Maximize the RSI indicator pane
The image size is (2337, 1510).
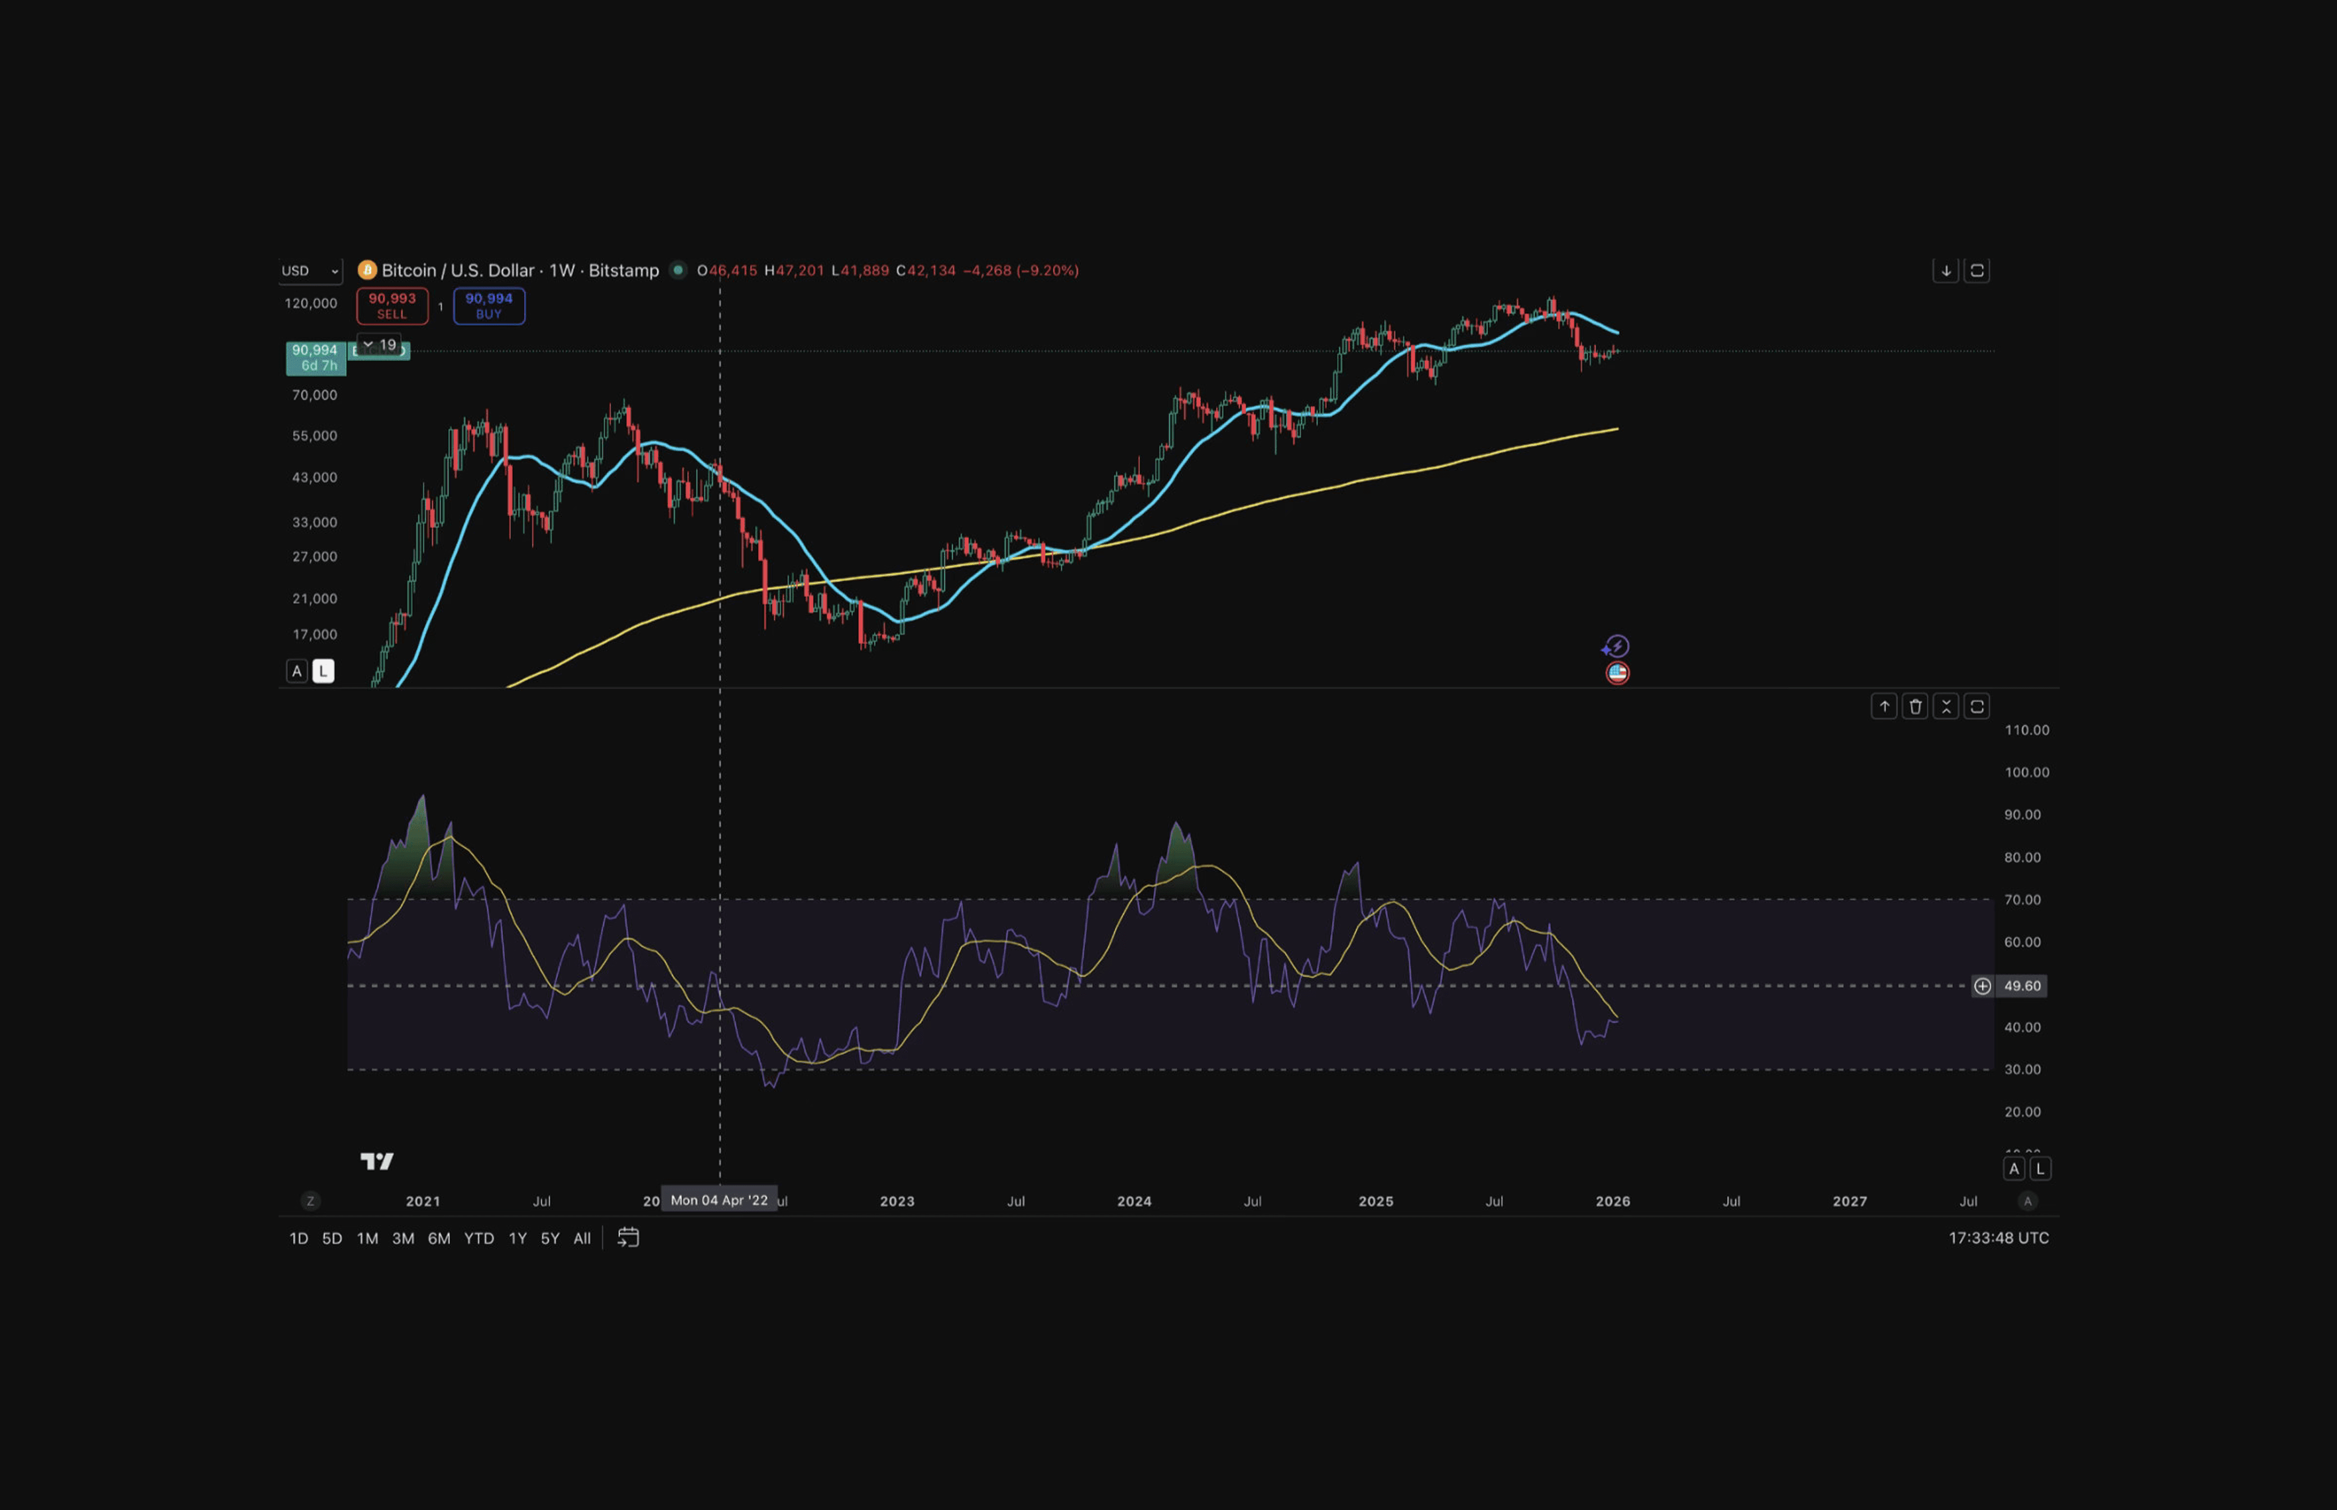coord(1977,706)
